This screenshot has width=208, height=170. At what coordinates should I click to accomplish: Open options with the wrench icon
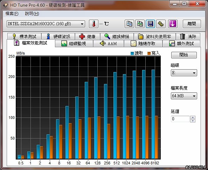(x=161, y=24)
